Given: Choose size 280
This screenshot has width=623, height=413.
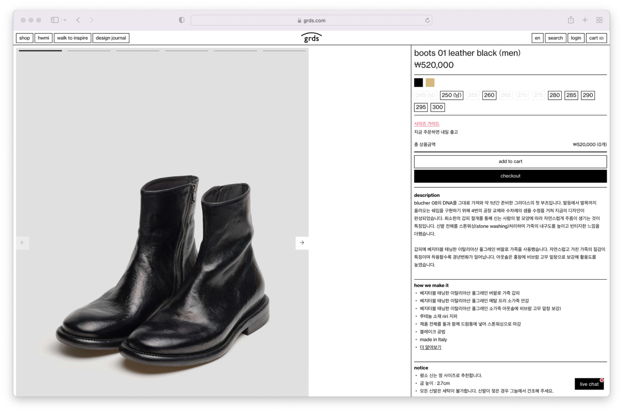Looking at the screenshot, I should tap(555, 95).
